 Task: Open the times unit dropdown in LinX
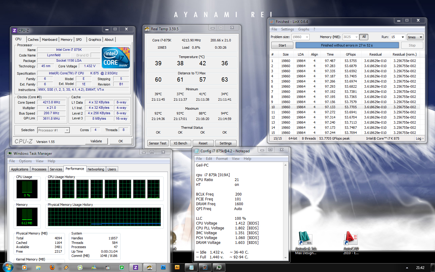coord(415,37)
